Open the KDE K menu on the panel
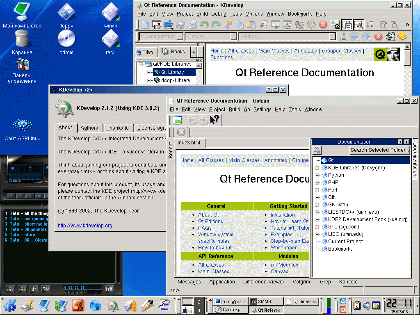 [x=9, y=305]
